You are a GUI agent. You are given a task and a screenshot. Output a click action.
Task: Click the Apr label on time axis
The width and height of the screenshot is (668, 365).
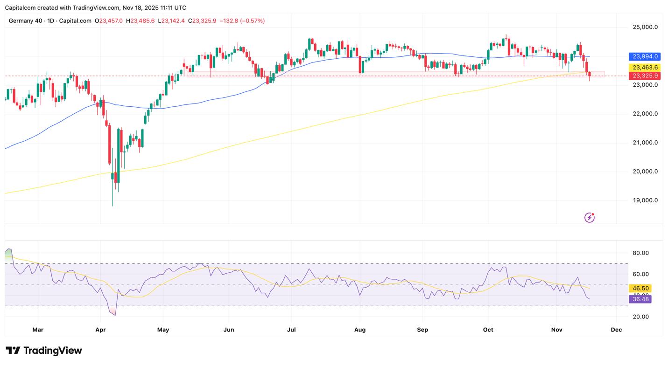(100, 330)
